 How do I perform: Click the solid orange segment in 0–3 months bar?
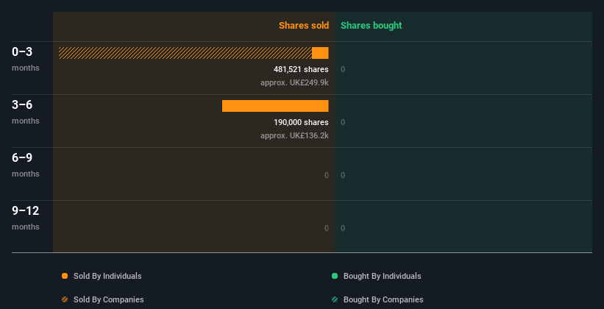(x=320, y=53)
